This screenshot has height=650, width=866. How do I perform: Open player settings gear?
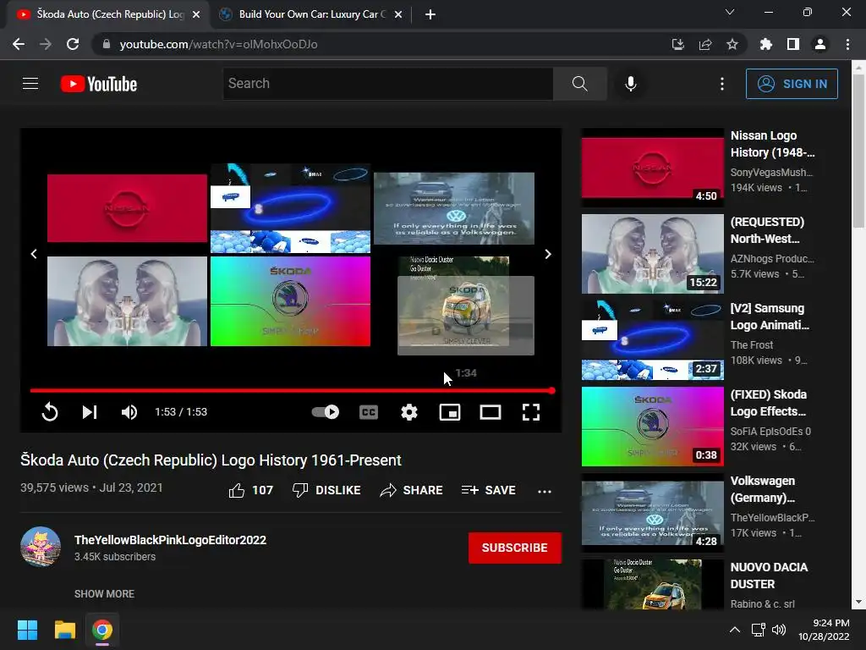[x=409, y=412]
